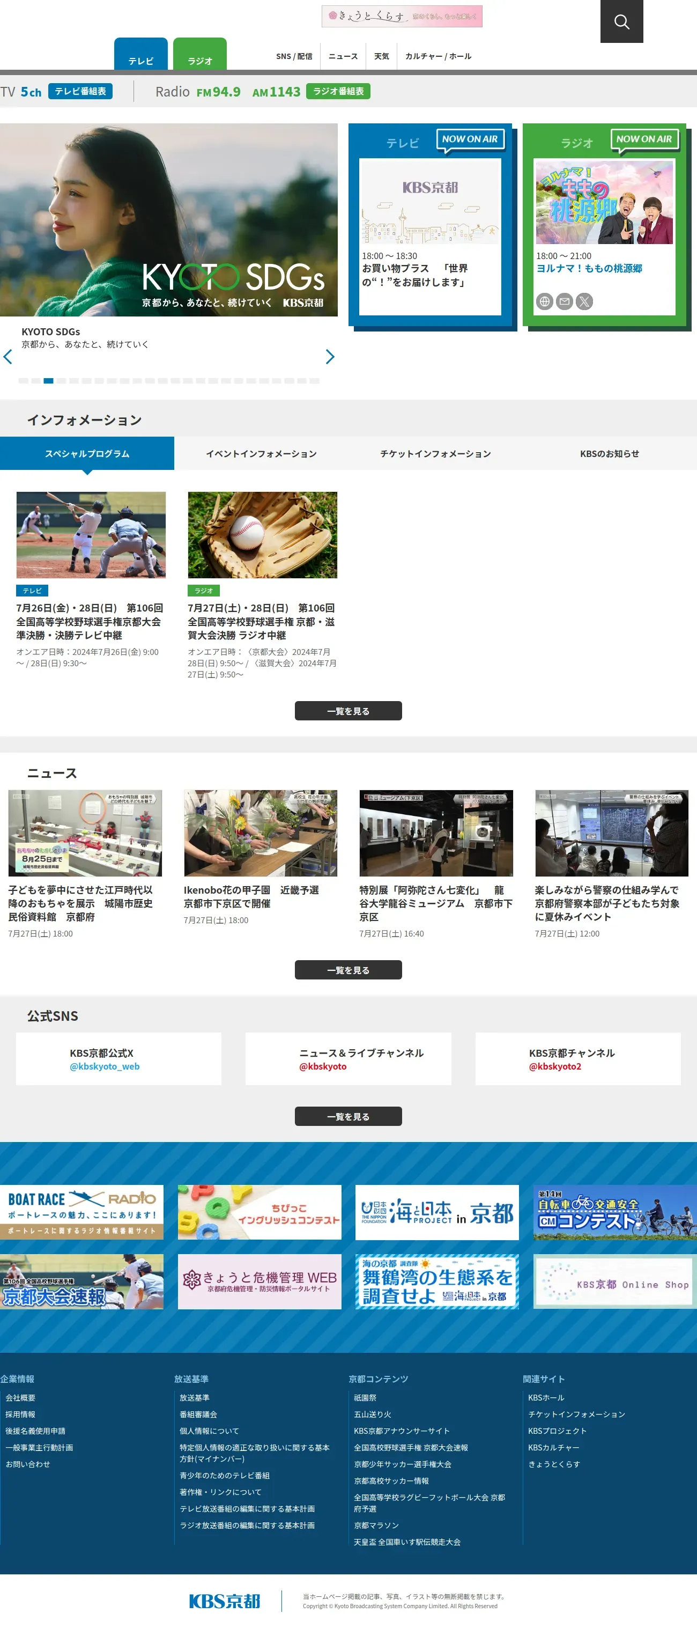
Task: Select the third carousel indicator dot
Action: pyautogui.click(x=49, y=381)
